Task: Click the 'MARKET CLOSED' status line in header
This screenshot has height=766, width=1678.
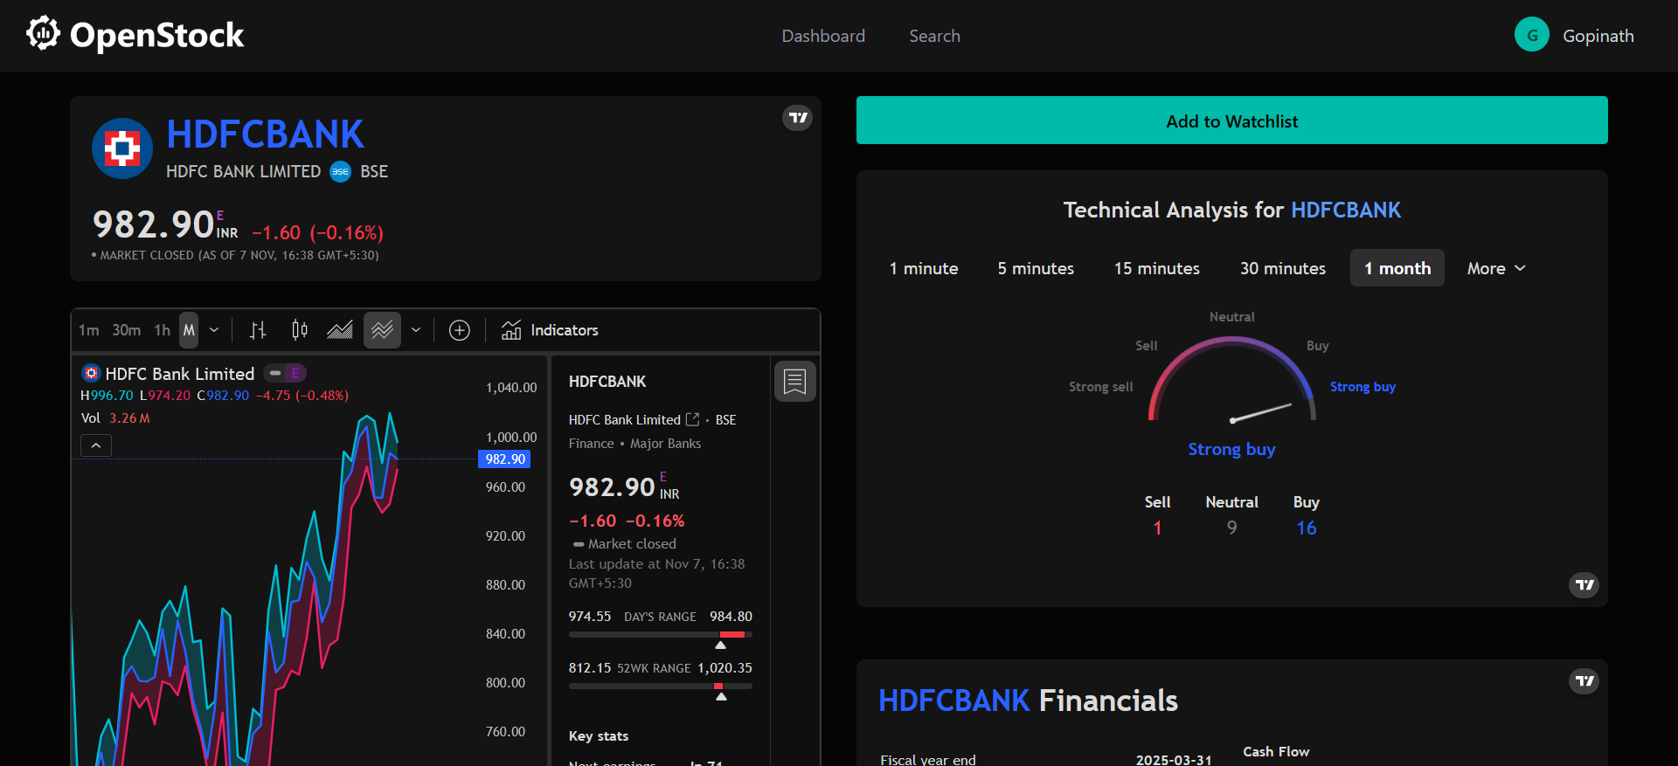Action: 235,255
